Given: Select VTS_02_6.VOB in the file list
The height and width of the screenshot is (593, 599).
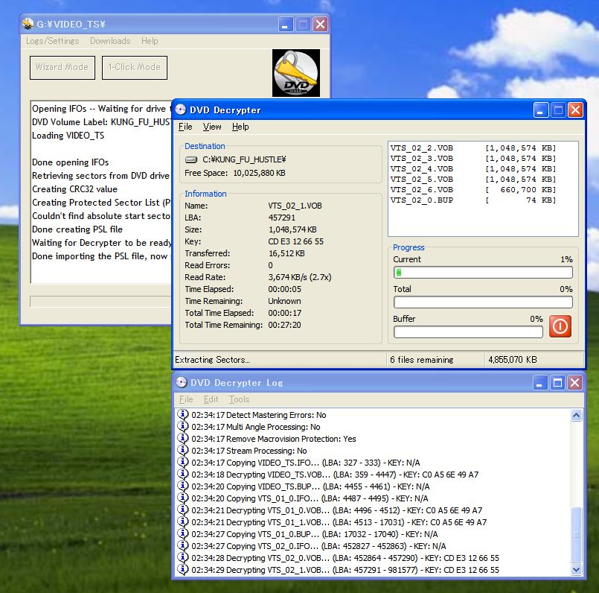Looking at the screenshot, I should click(x=473, y=190).
